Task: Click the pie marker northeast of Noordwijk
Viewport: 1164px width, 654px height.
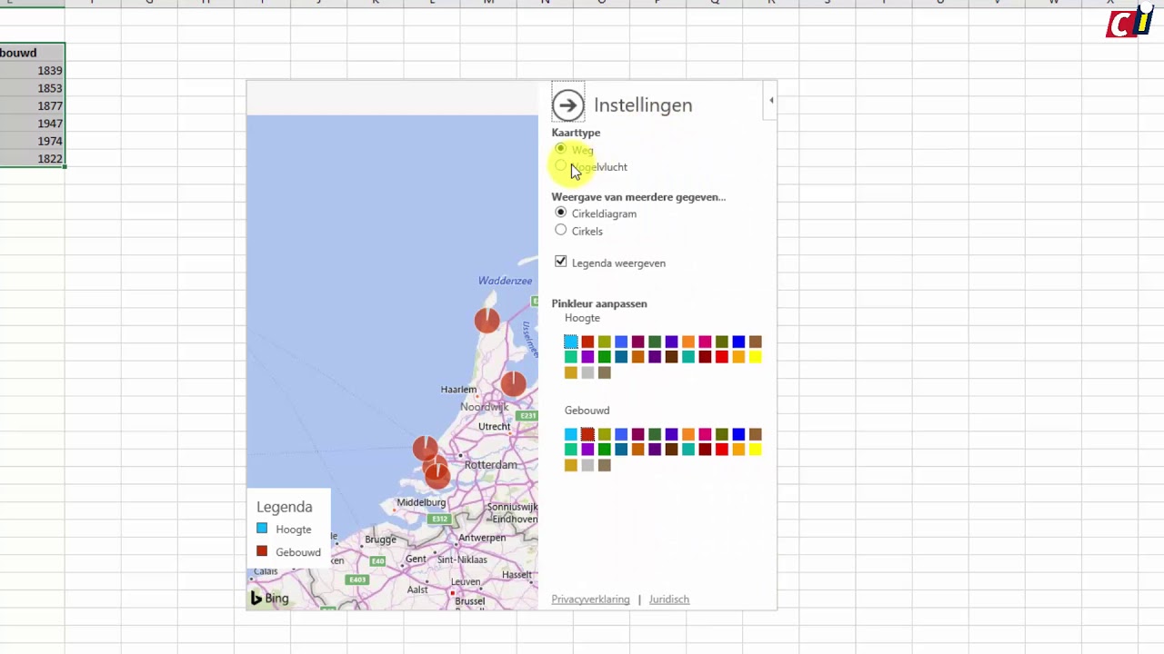Action: point(513,383)
